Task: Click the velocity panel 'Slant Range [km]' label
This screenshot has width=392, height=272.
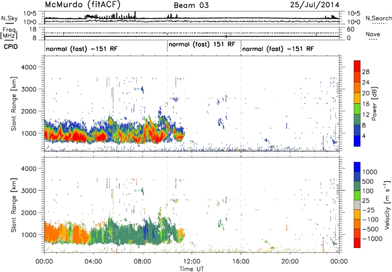Action: [14, 205]
